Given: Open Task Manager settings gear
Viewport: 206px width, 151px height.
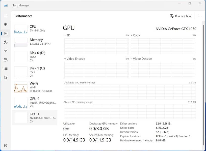Looking at the screenshot, I should click(6, 145).
